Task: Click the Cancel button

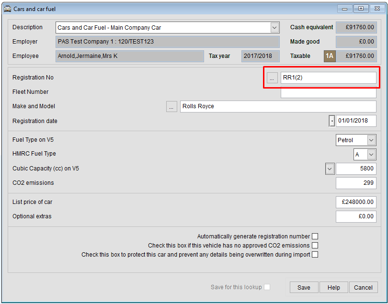Action: tap(363, 287)
